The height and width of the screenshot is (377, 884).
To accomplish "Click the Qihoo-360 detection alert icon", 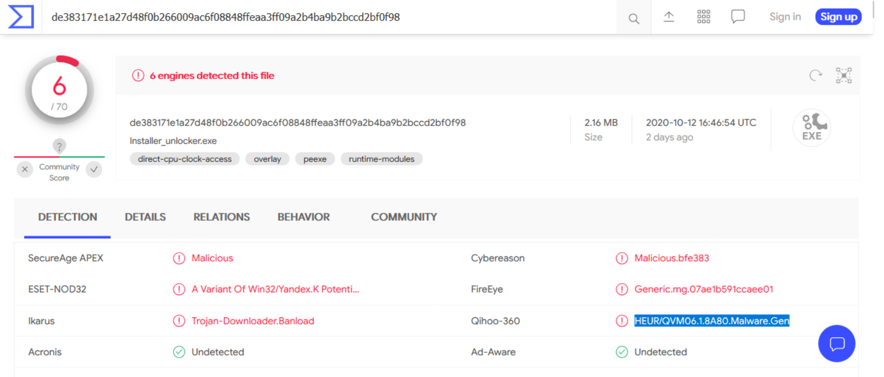I will [622, 321].
